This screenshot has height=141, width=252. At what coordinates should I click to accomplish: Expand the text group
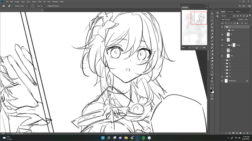[x=227, y=30]
